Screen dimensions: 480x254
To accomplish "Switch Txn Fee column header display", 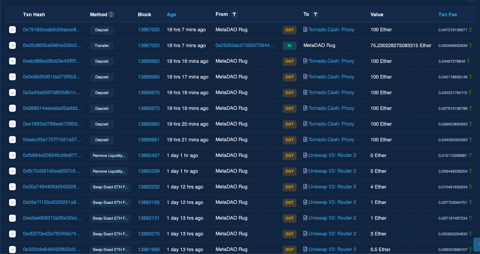I will (x=448, y=15).
